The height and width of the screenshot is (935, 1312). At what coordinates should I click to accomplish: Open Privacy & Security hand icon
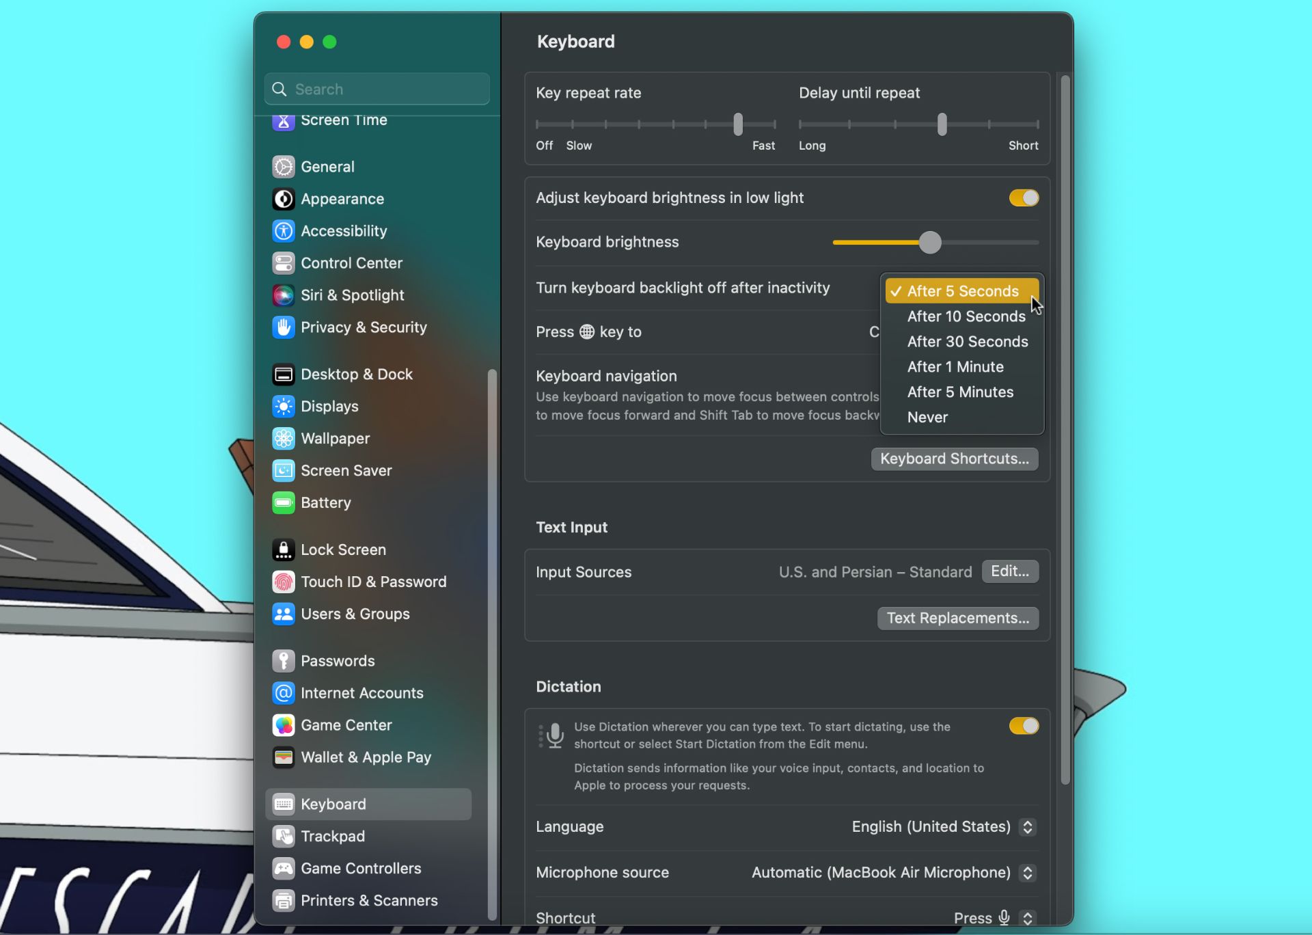284,327
